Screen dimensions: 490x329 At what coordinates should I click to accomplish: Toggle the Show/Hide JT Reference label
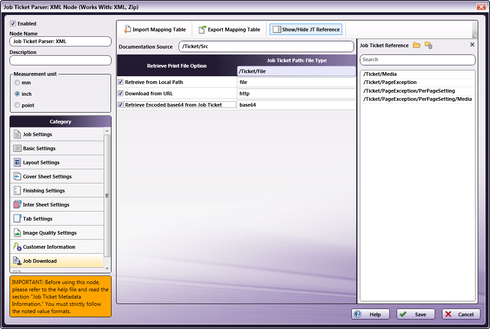311,29
